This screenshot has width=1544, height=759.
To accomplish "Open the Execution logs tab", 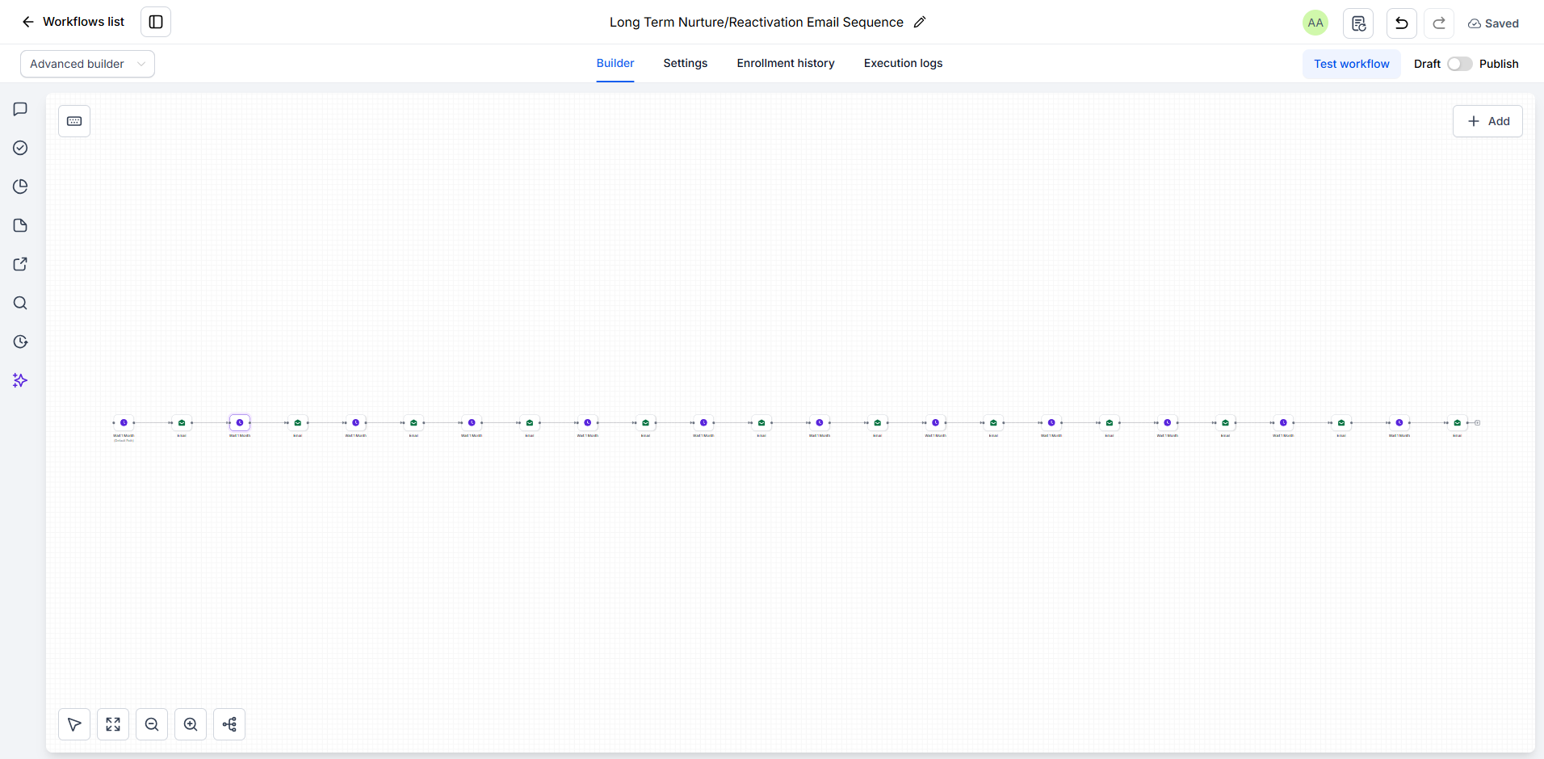I will click(903, 63).
